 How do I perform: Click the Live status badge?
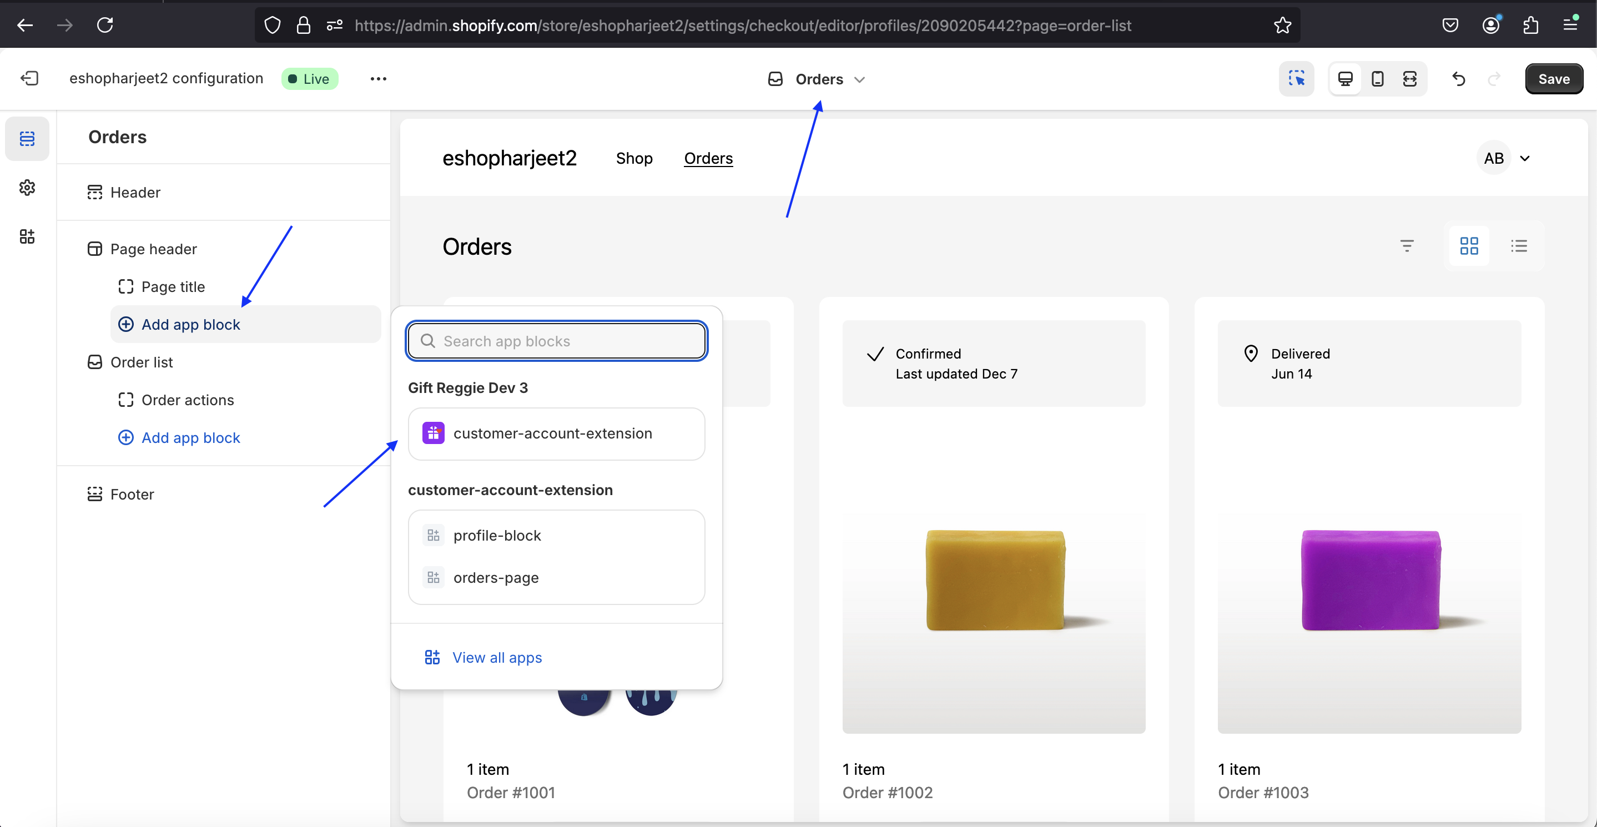309,79
